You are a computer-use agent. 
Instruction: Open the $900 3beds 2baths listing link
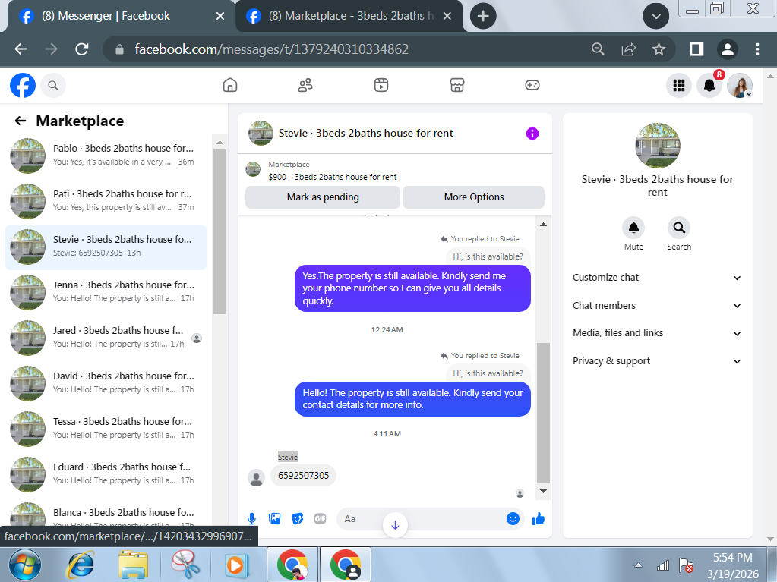click(x=332, y=177)
